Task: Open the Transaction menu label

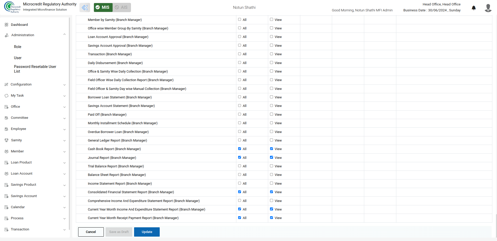Action: [x=20, y=229]
